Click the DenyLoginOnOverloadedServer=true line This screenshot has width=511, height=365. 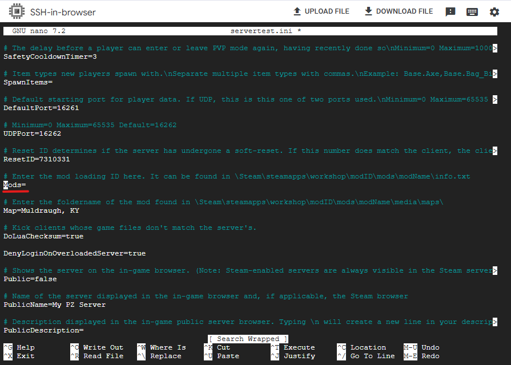pos(75,253)
